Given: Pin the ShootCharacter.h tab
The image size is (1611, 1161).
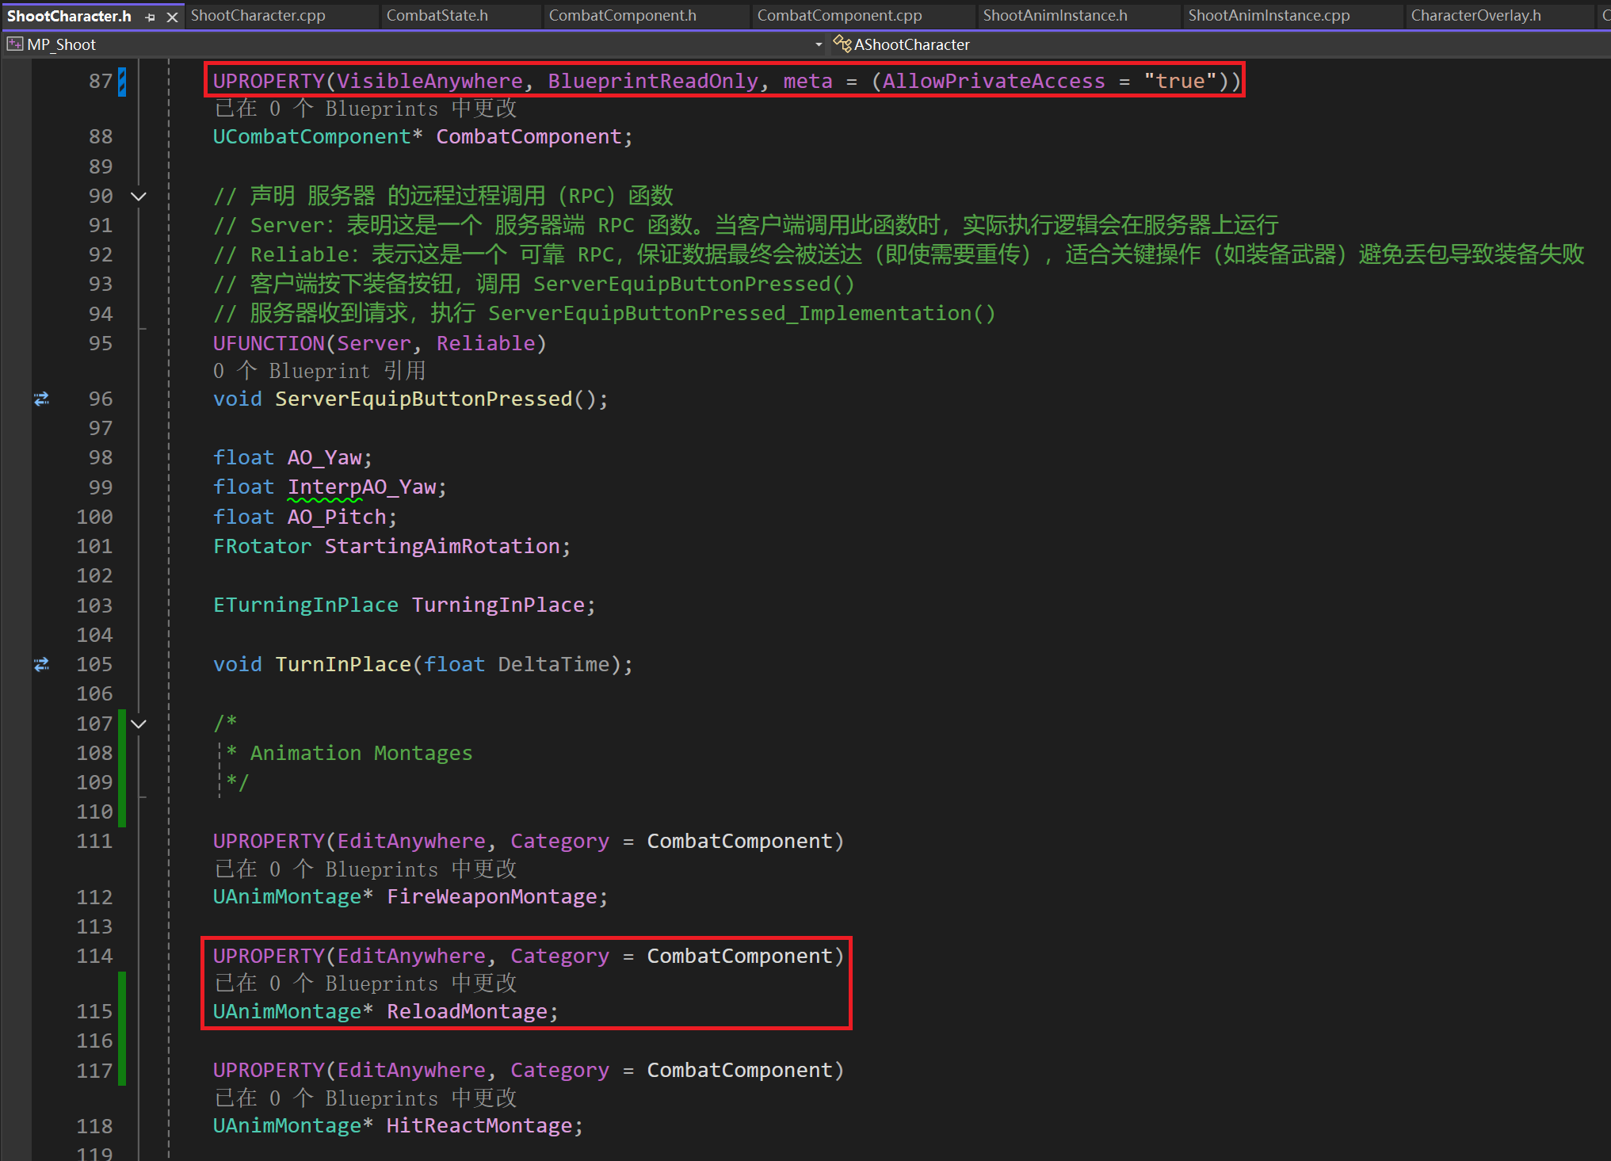Looking at the screenshot, I should point(151,17).
